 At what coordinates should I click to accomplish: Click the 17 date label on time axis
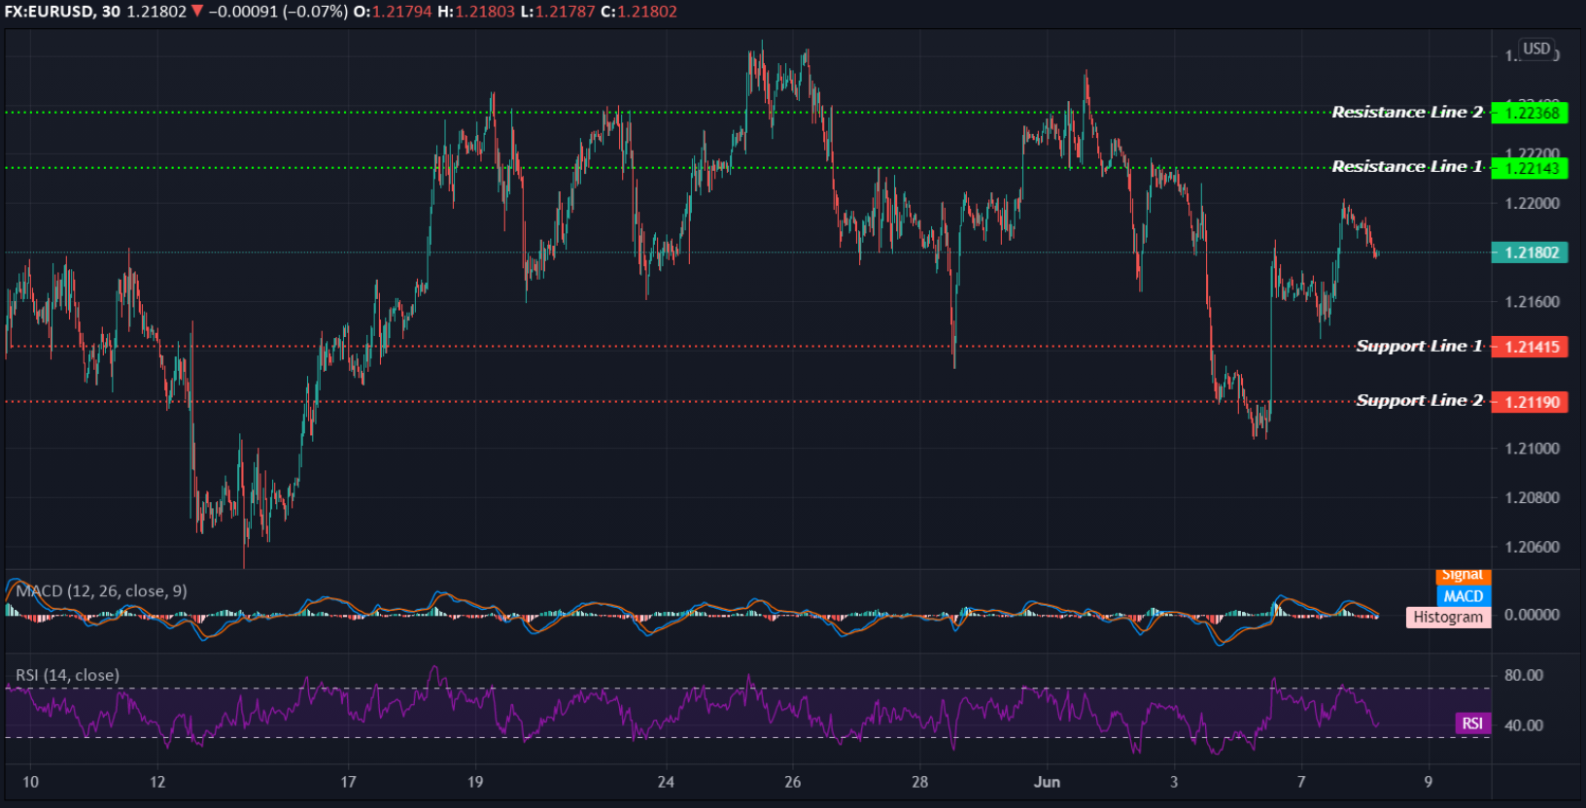pos(348,782)
